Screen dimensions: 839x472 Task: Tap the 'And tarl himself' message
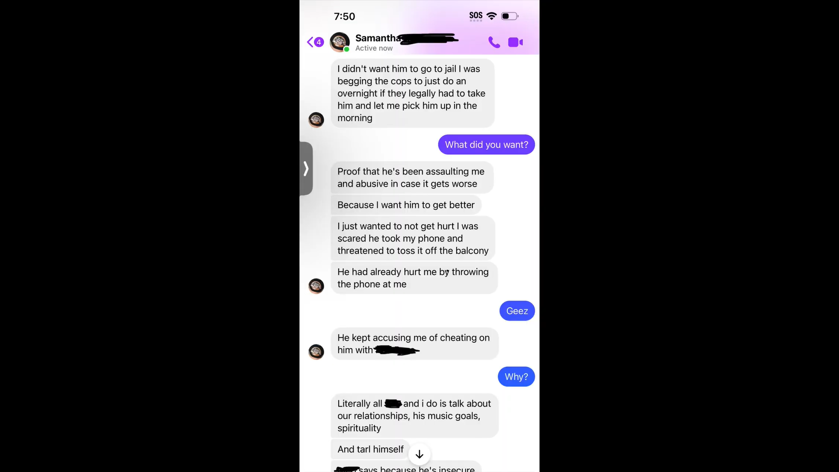coord(371,449)
